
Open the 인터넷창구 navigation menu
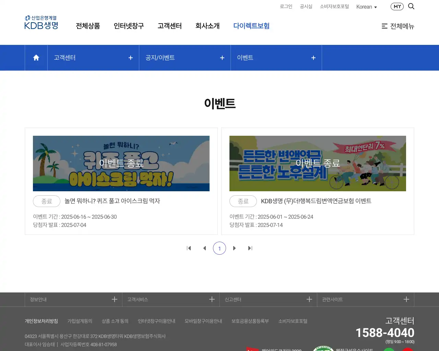(x=129, y=26)
